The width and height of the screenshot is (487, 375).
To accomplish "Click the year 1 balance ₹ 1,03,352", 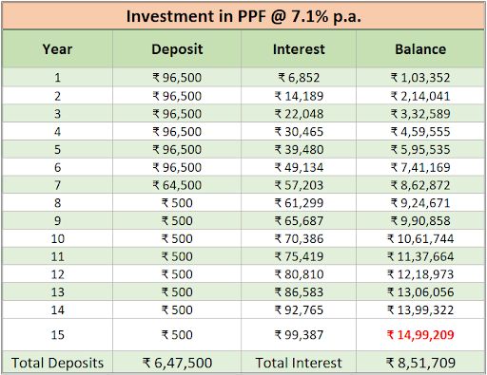I will (420, 78).
